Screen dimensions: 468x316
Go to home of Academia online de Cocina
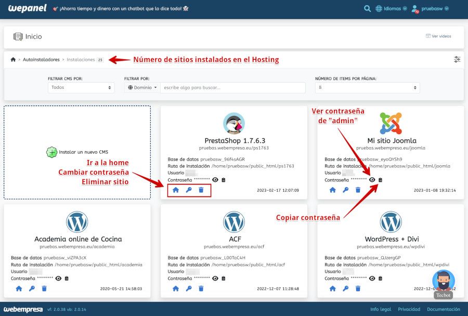pos(19,288)
